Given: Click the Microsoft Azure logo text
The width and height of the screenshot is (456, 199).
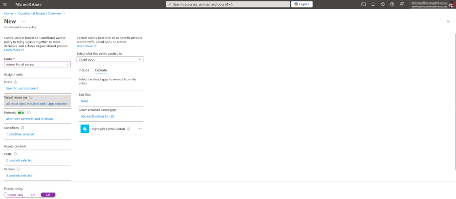Looking at the screenshot, I should [28, 4].
